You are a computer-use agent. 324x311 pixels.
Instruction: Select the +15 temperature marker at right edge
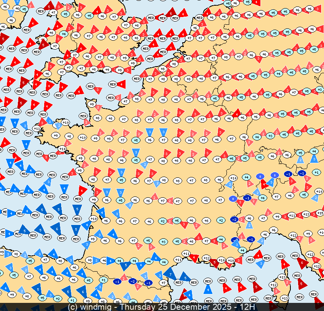coord(320,213)
